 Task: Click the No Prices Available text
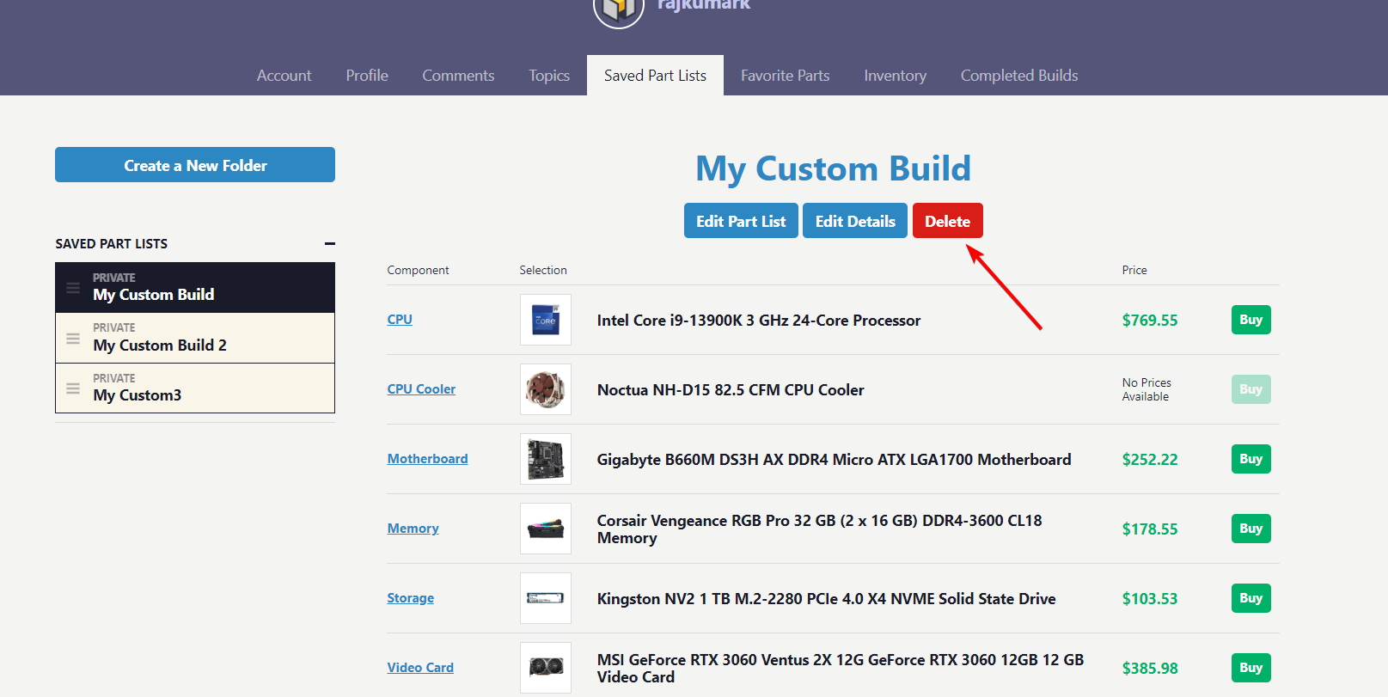[1146, 389]
